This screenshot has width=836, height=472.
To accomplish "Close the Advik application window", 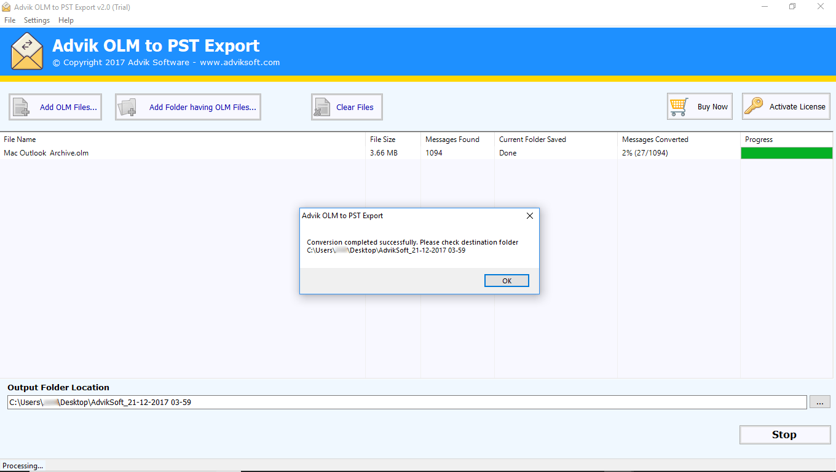I will point(821,6).
